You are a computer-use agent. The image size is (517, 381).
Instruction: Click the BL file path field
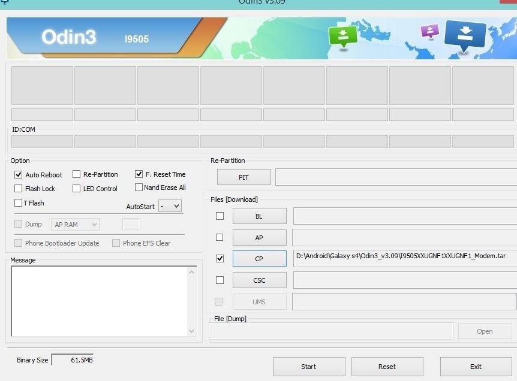tap(405, 216)
